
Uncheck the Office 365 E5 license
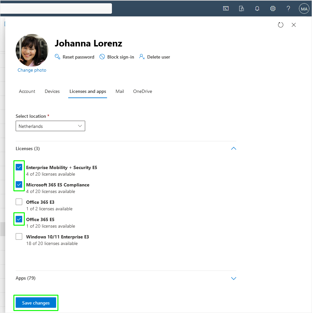(19, 219)
